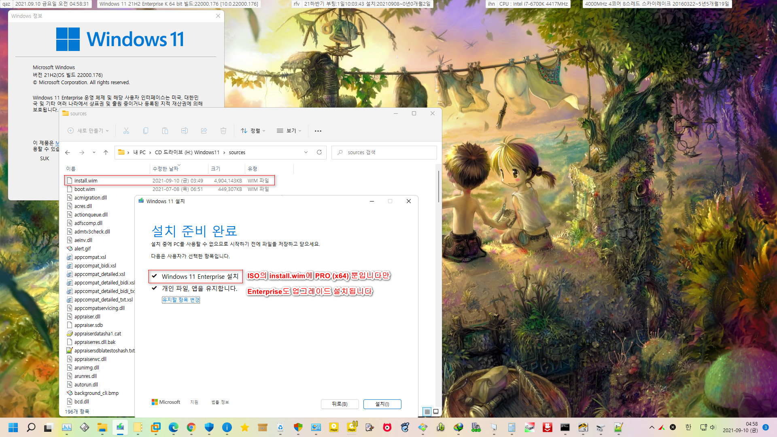Select the appraiserdatasha1.cat file
The width and height of the screenshot is (777, 437).
tap(98, 333)
